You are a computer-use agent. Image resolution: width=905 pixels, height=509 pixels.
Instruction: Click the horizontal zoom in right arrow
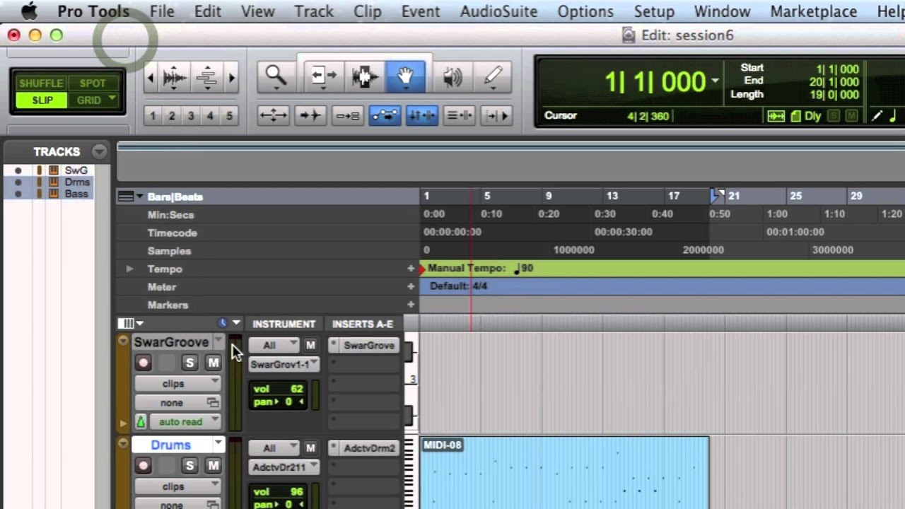(231, 77)
